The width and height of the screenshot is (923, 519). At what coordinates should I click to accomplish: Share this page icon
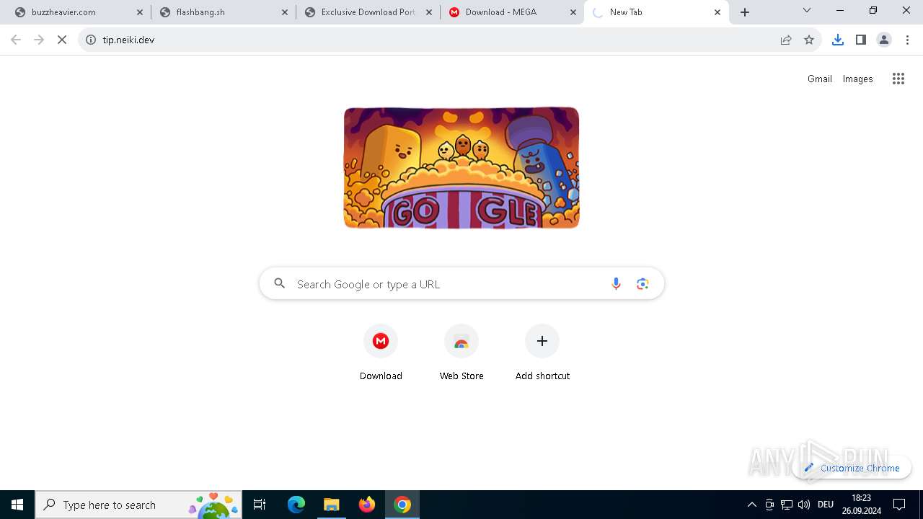point(786,40)
